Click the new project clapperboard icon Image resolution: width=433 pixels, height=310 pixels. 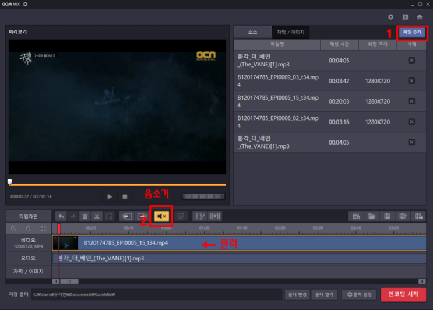tap(356, 216)
